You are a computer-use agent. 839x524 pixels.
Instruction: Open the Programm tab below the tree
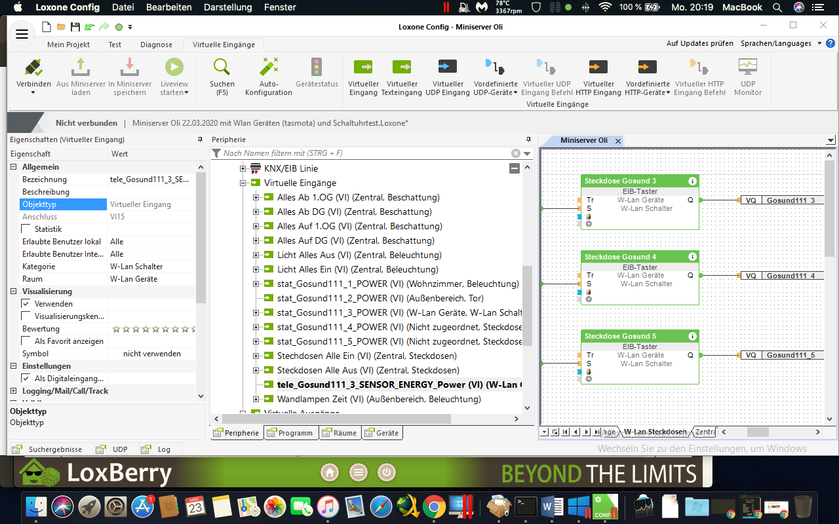(291, 433)
